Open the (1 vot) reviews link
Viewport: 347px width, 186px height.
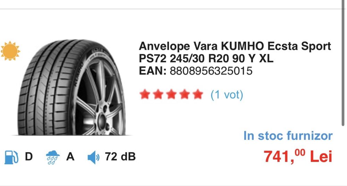click(x=227, y=95)
